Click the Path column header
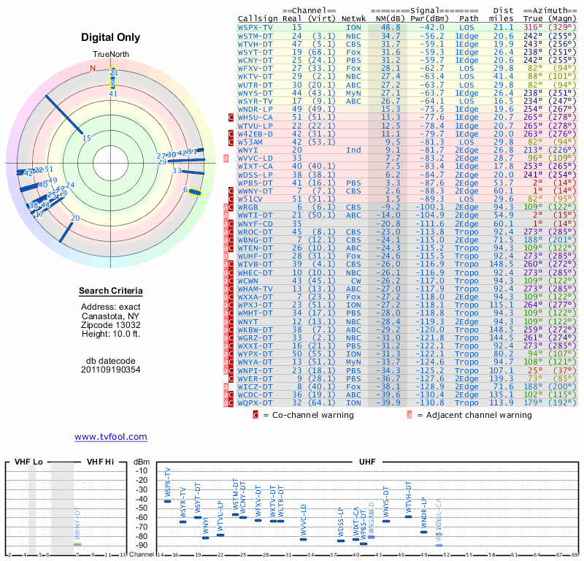This screenshot has width=584, height=561. [469, 19]
